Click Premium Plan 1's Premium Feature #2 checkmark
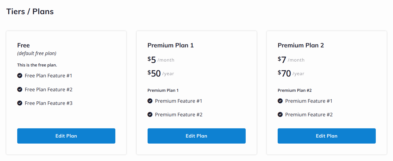The image size is (393, 161). [x=150, y=114]
